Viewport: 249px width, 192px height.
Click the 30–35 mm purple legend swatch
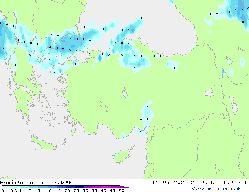pos(88,187)
